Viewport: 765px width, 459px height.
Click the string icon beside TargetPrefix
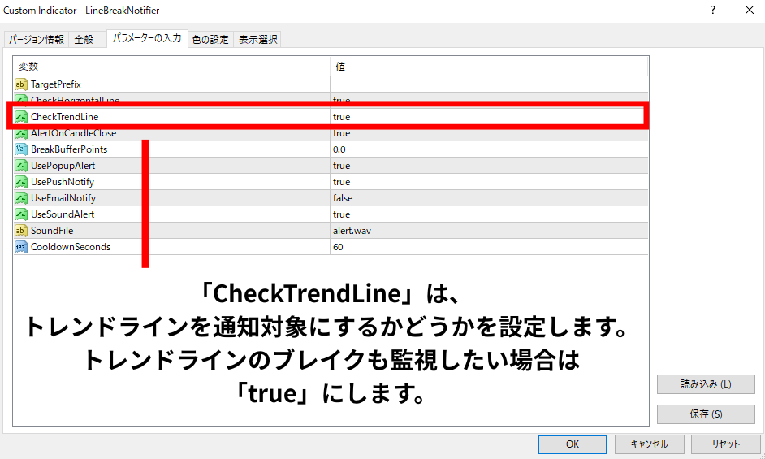(21, 84)
